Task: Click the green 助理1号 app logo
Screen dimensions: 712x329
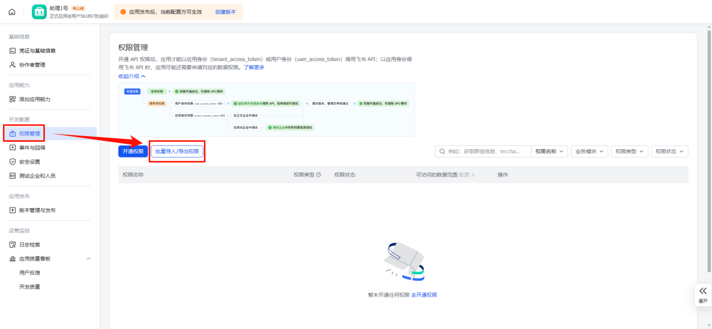Action: 39,12
